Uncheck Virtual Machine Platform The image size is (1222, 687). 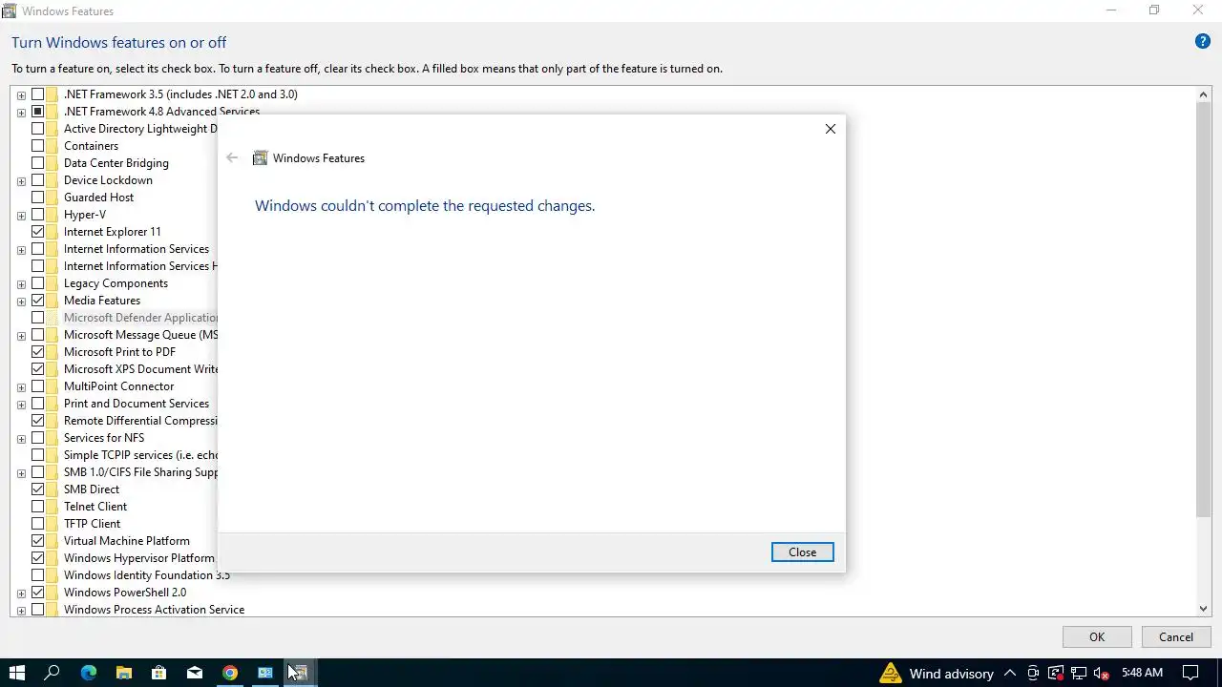coord(38,541)
